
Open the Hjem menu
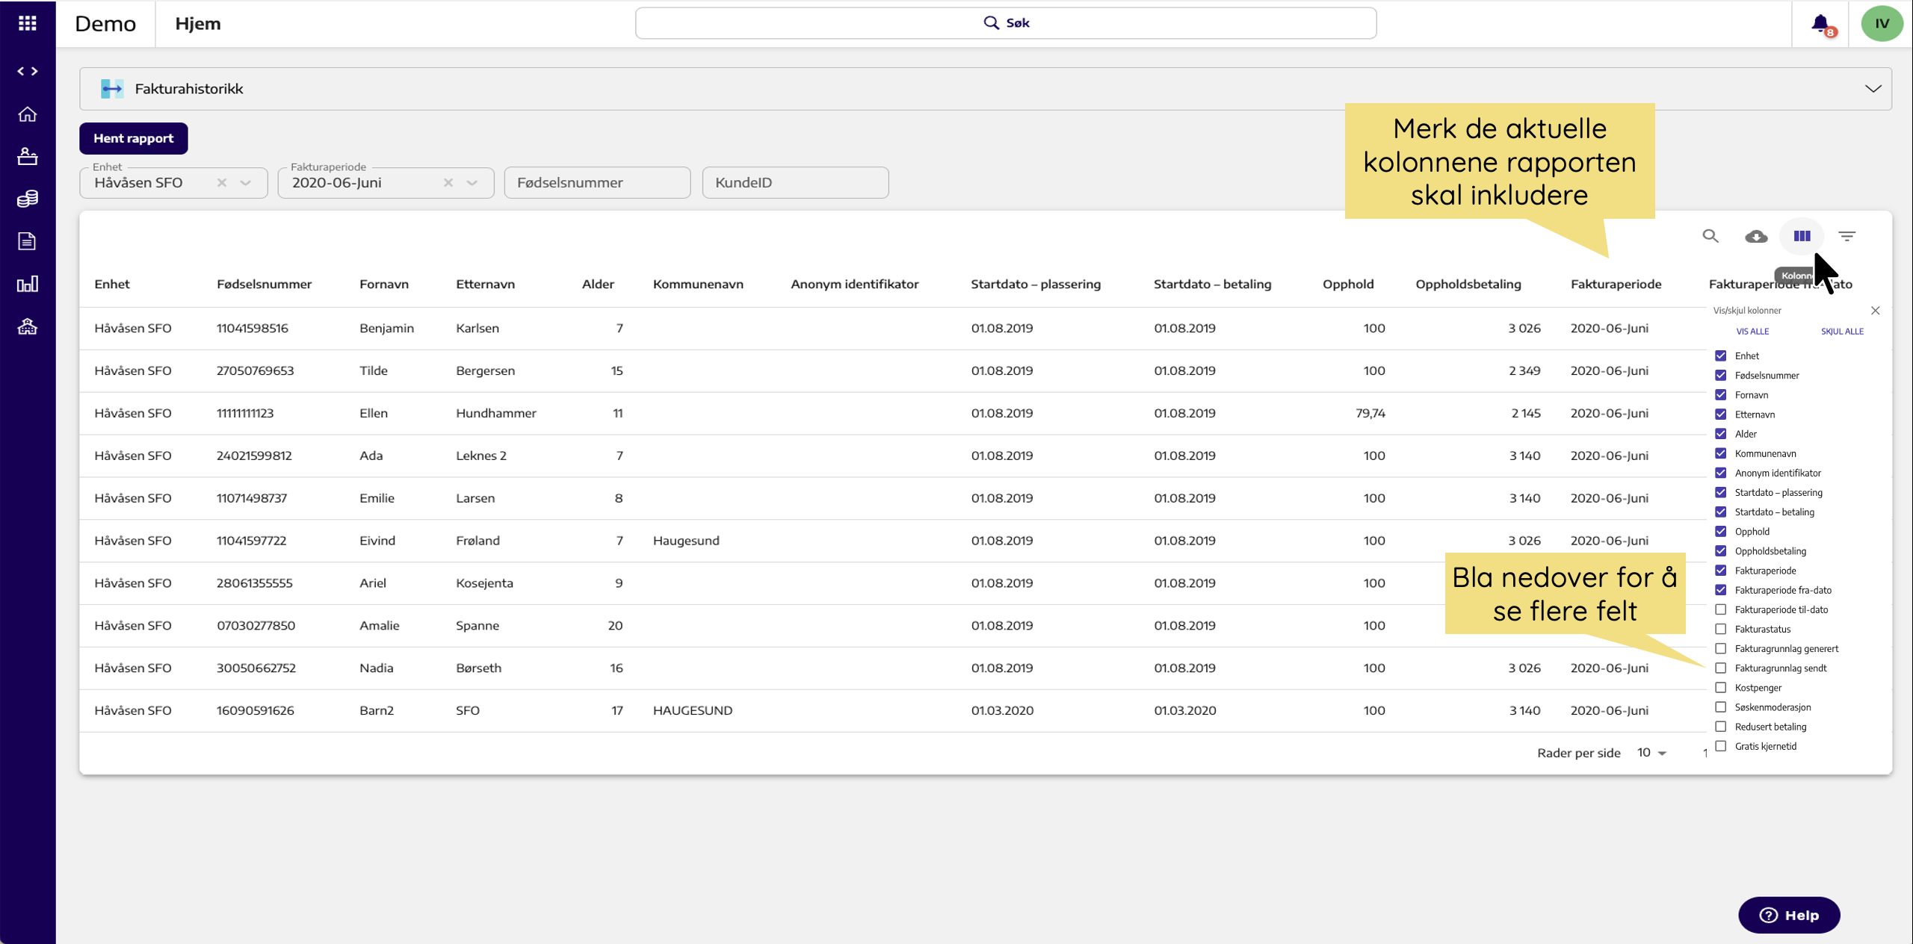(198, 24)
